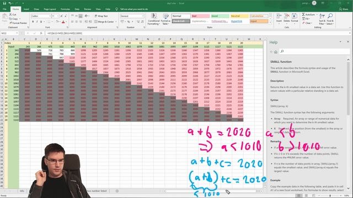Open the File tab
Image resolution: width=353 pixels, height=198 pixels.
(x=4, y=9)
